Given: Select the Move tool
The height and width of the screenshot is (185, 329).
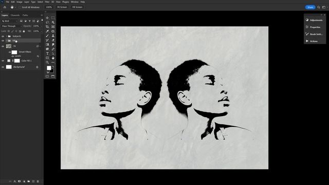Looking at the screenshot, I should [x=47, y=18].
